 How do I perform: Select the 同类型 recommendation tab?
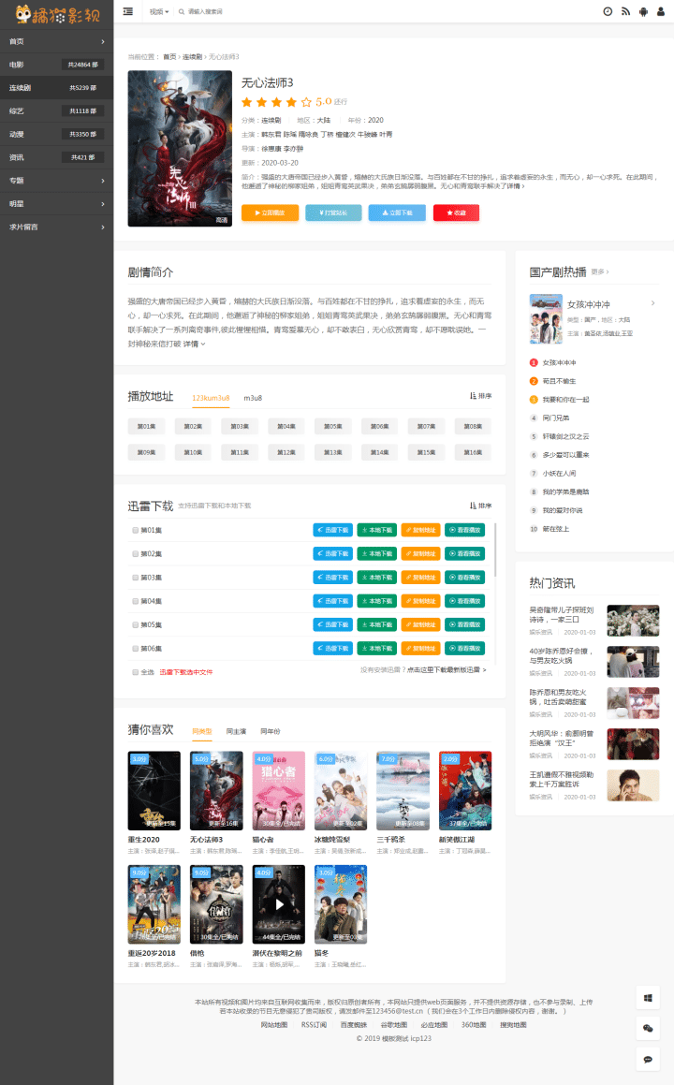202,731
